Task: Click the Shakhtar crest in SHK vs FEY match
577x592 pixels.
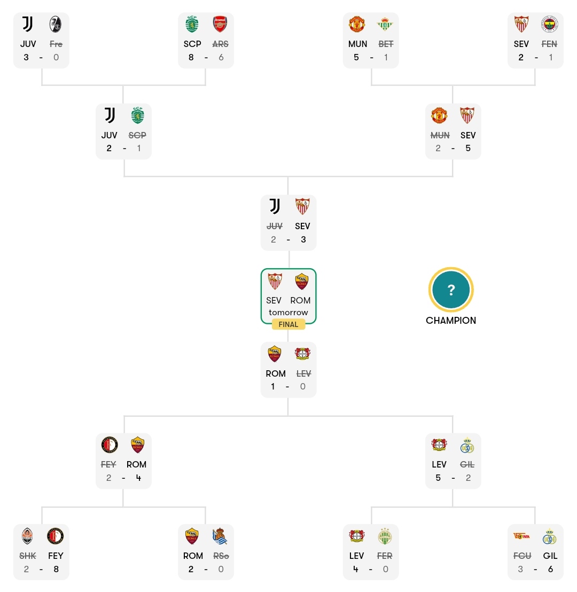Action: (27, 536)
